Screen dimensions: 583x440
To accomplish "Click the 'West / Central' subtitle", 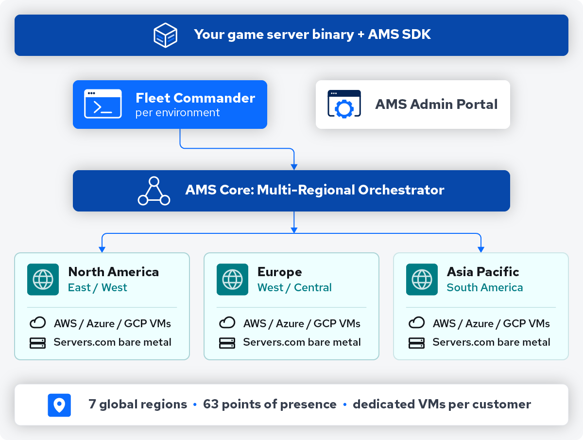I will (295, 287).
